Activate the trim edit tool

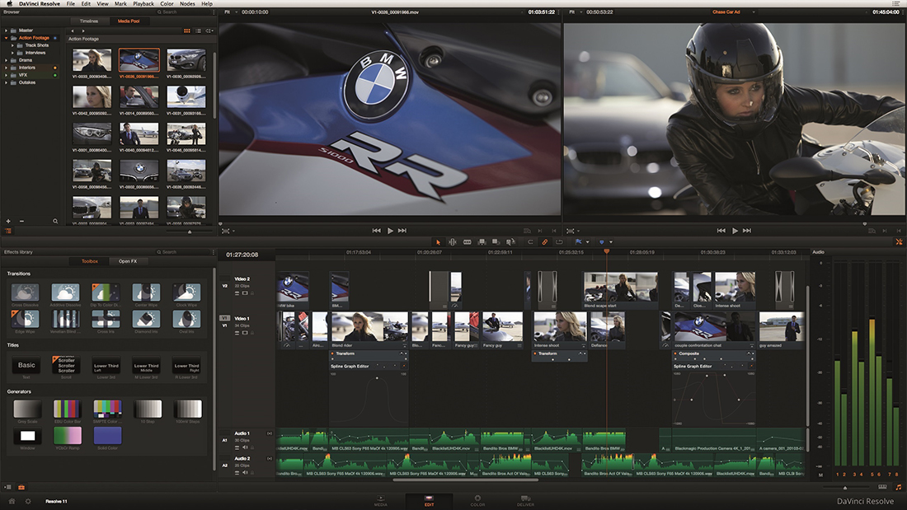tap(453, 242)
